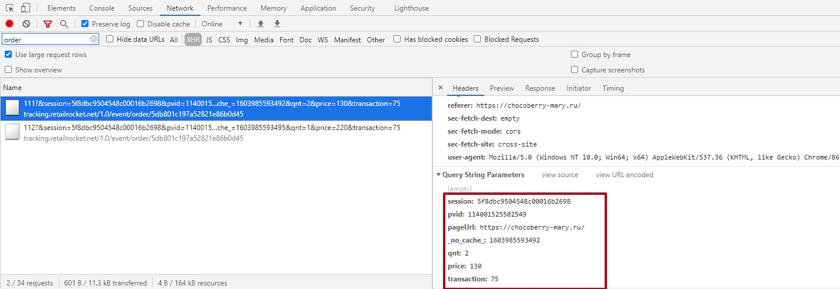The height and width of the screenshot is (289, 840).
Task: Clear the network log
Action: tap(26, 24)
